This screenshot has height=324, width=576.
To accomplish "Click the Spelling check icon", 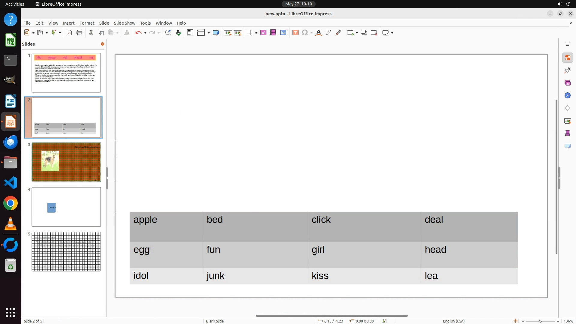I will [x=178, y=33].
